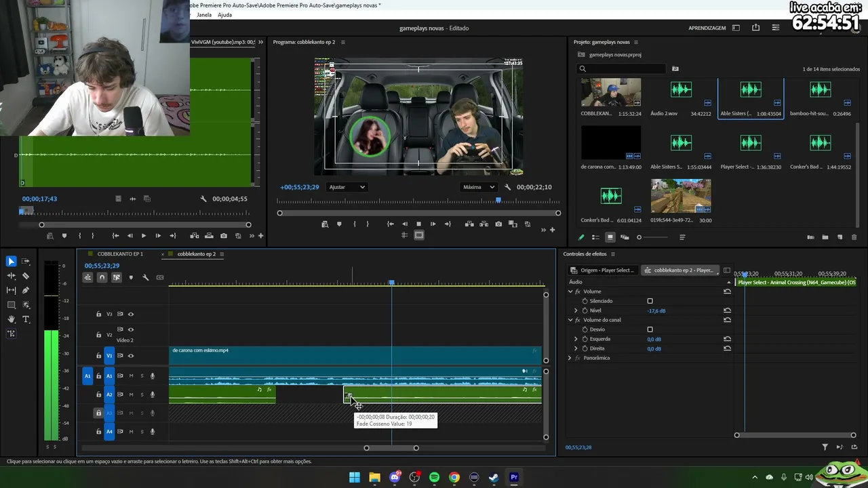The image size is (868, 488).
Task: Collapse the Volume effect group
Action: [x=570, y=291]
